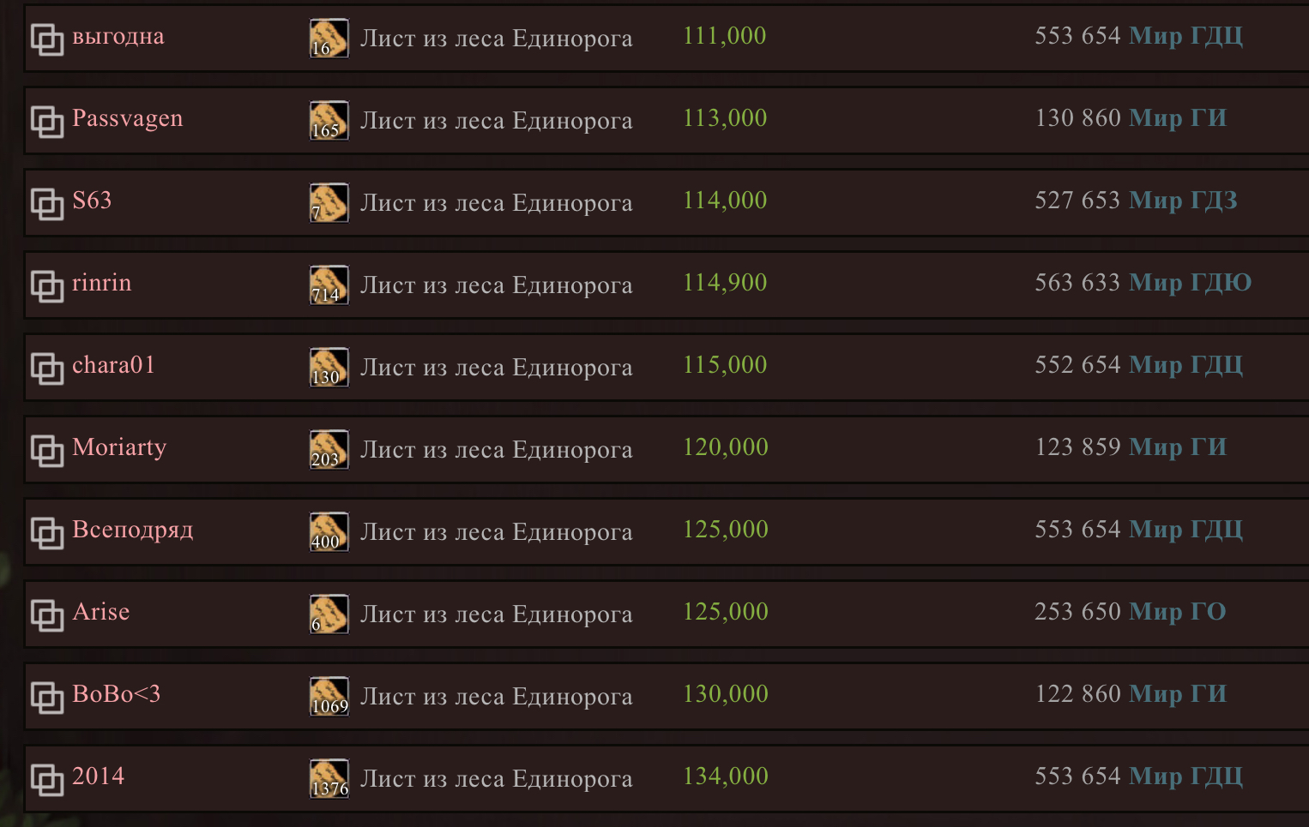Viewport: 1309px width, 827px height.
Task: Click the leaf item icon with quantity 400
Action: coord(329,531)
